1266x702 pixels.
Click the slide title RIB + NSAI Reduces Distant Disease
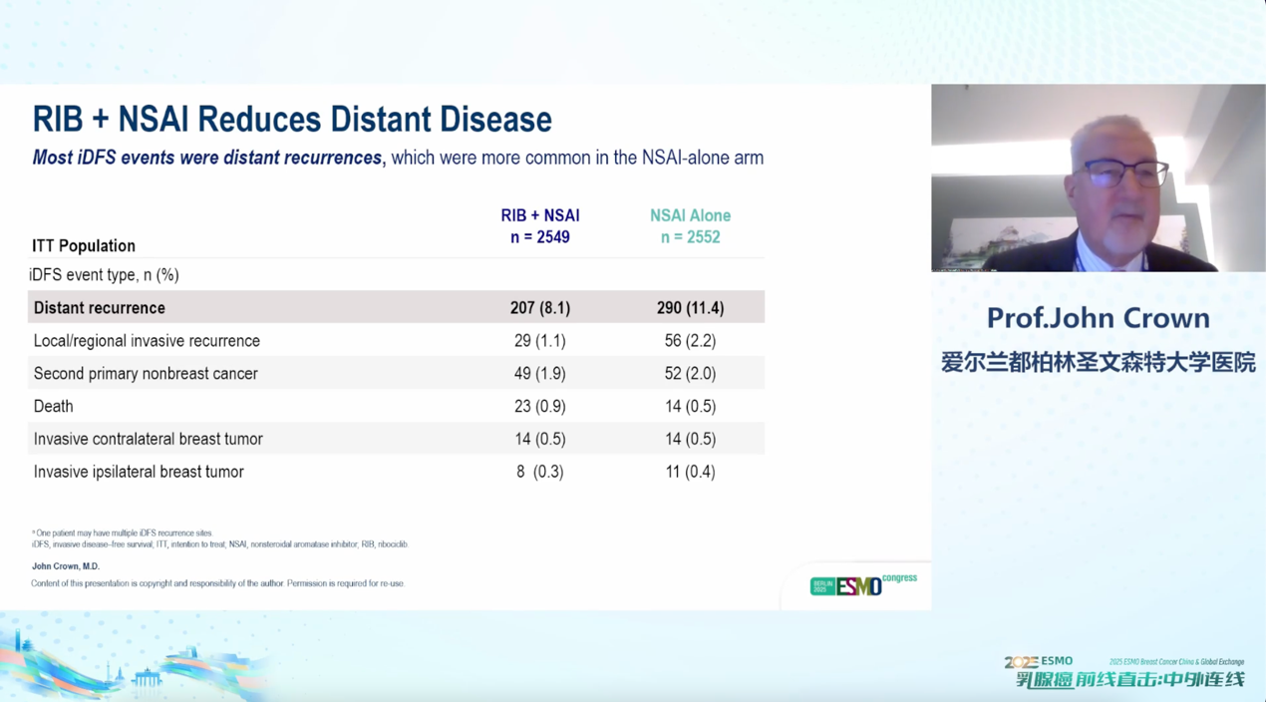[x=292, y=120]
